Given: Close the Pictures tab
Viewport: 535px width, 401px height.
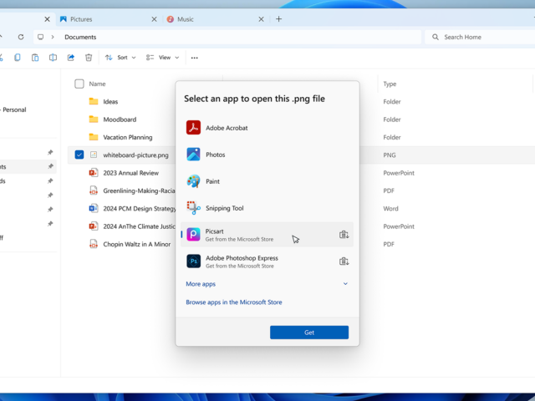Looking at the screenshot, I should click(x=154, y=19).
